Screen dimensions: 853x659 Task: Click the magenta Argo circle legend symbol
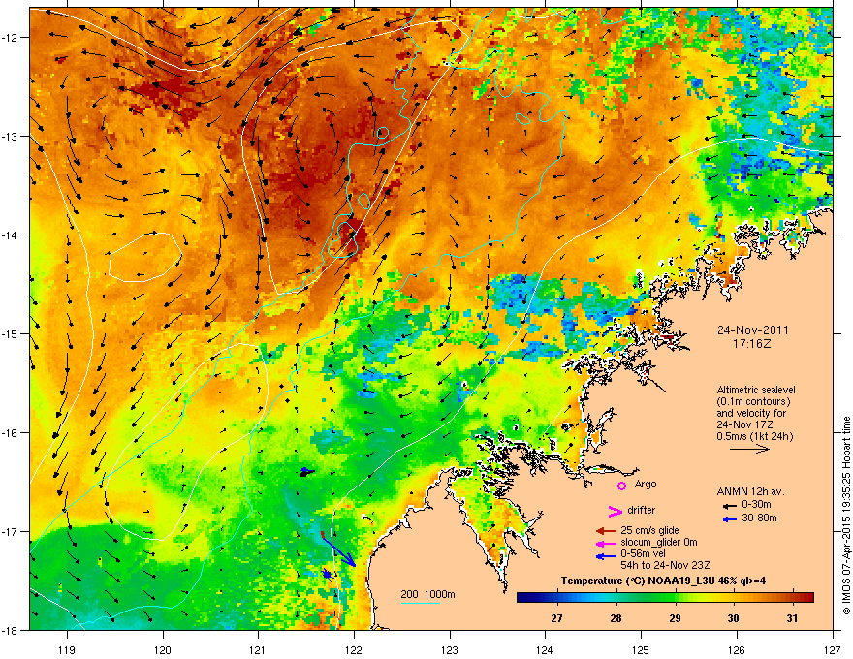pos(621,486)
